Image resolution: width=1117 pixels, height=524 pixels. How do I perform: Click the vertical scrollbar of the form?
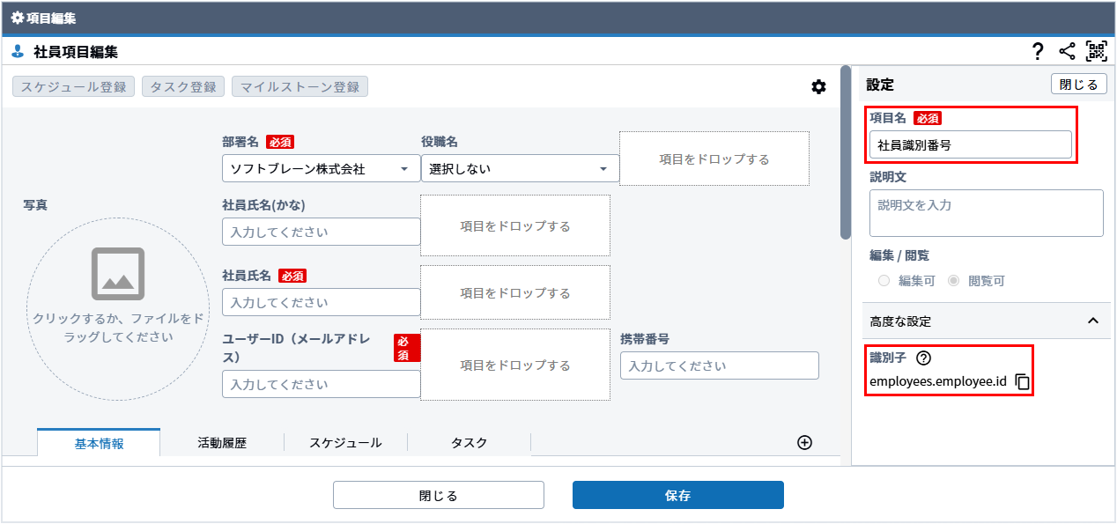click(x=845, y=151)
